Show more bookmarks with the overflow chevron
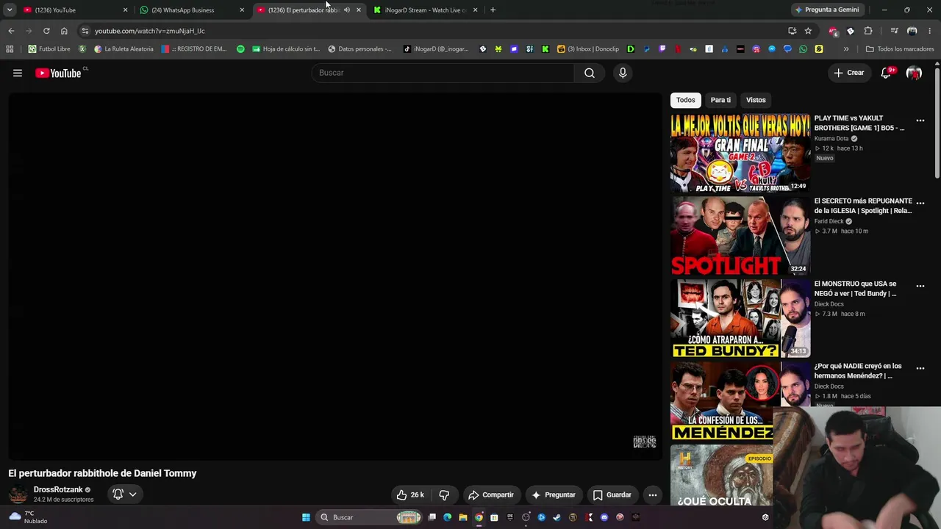Viewport: 941px width, 529px height. (846, 49)
